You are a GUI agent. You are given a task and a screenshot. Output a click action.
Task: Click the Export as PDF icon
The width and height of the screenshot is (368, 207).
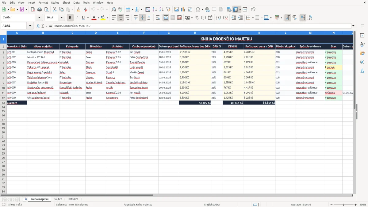[33, 10]
